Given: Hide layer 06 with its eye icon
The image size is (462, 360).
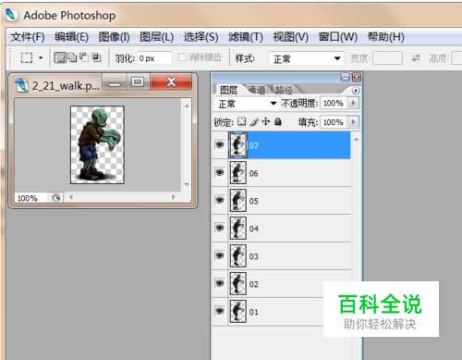Looking at the screenshot, I should tap(220, 172).
